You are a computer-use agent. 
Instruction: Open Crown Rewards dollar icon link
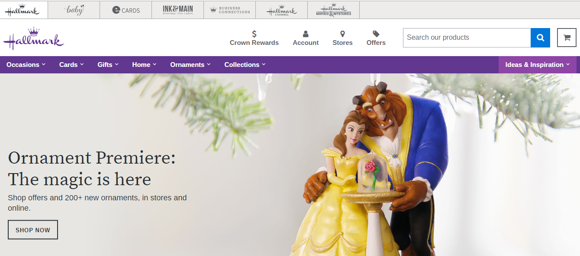coord(254,34)
